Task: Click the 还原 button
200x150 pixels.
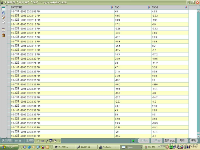Action: pos(157,141)
